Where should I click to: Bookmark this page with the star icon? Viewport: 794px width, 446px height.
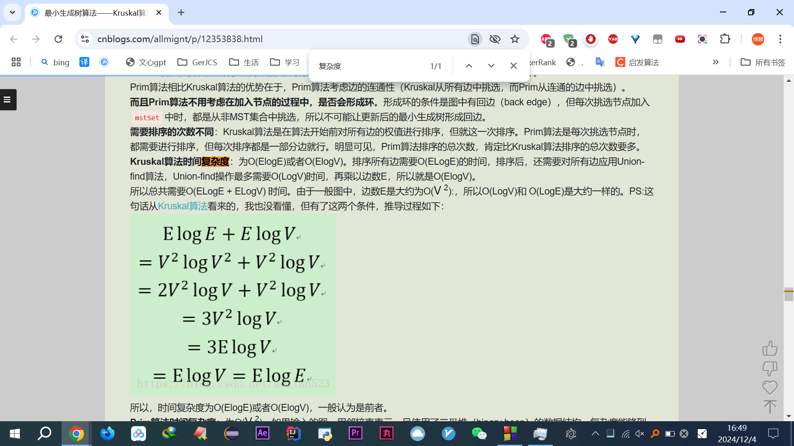[x=514, y=39]
